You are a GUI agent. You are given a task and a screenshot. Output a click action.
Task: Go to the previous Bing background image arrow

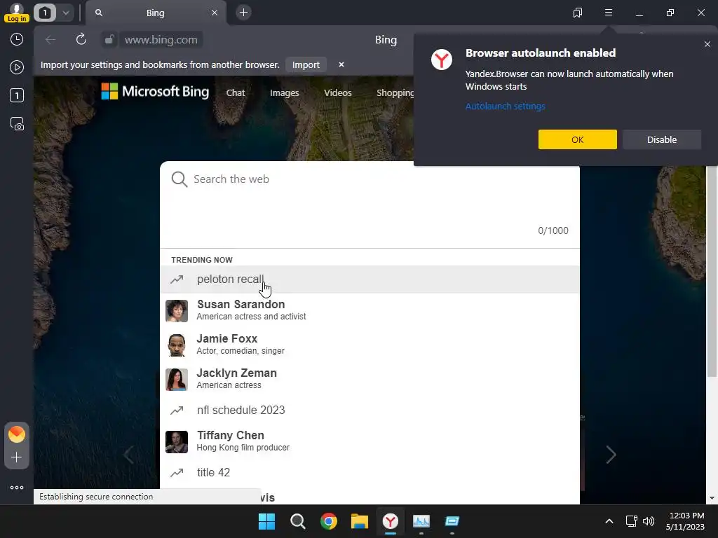click(x=129, y=454)
